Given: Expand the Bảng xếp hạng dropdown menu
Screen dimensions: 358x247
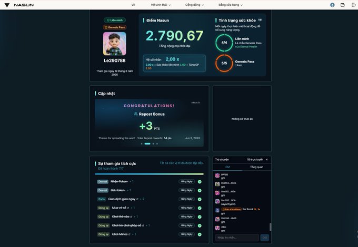Looking at the screenshot, I should pos(231,5).
